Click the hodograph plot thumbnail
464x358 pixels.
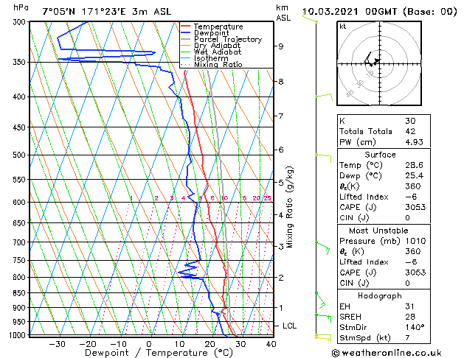point(379,63)
